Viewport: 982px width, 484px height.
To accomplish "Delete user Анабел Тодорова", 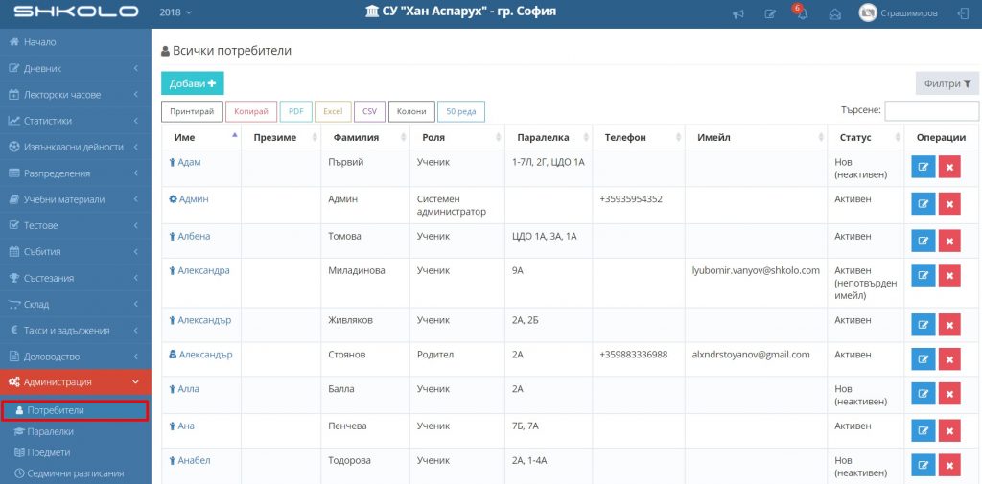I will coord(949,465).
